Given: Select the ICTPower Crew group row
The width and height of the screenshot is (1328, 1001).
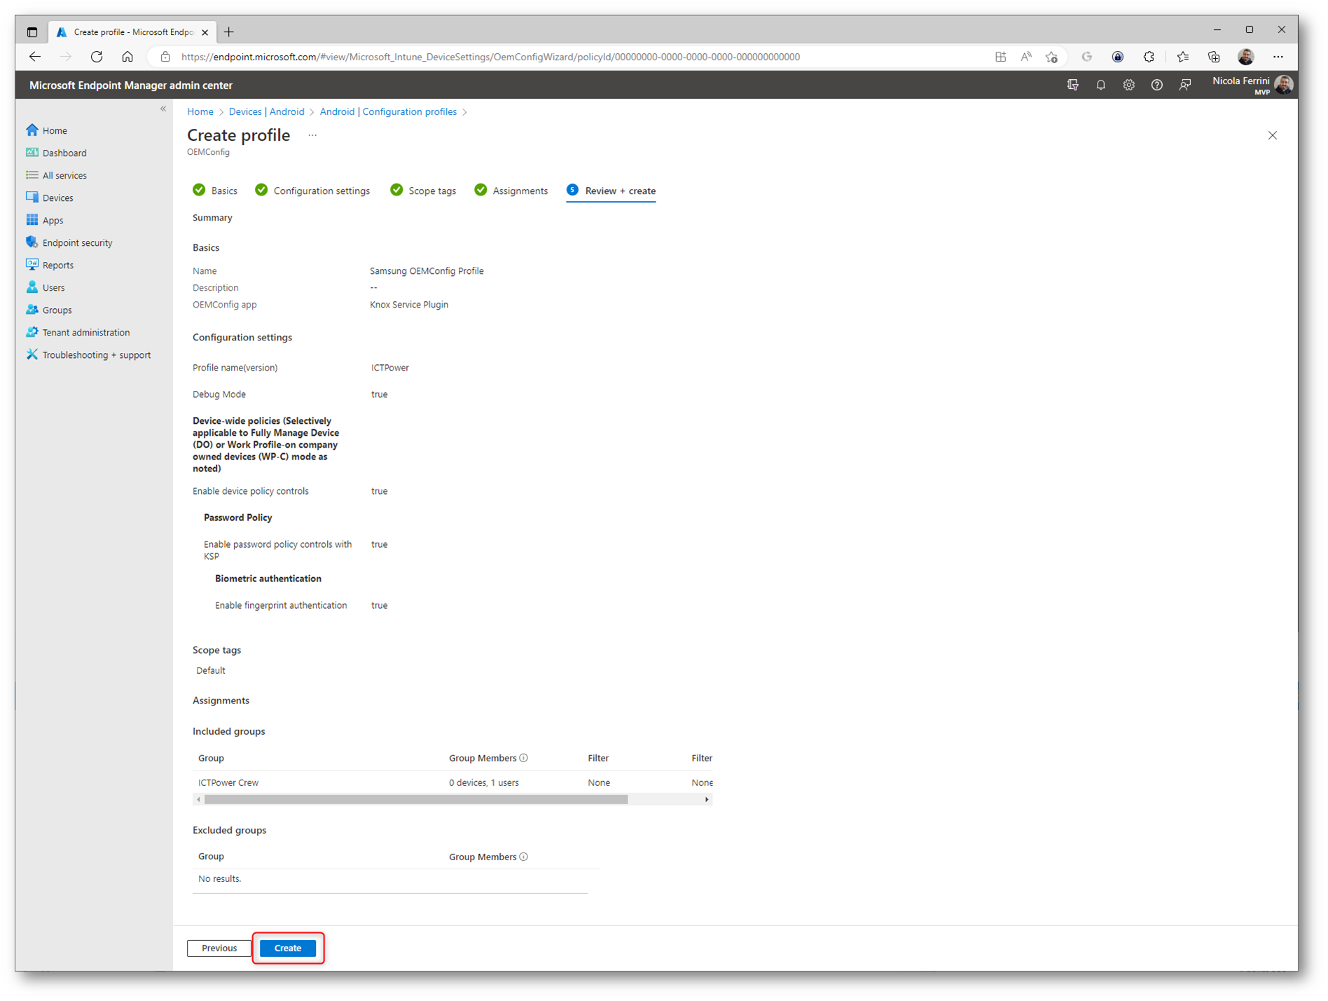Looking at the screenshot, I should [x=452, y=782].
